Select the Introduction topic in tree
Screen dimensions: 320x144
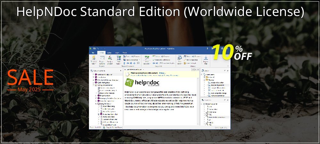[102, 77]
